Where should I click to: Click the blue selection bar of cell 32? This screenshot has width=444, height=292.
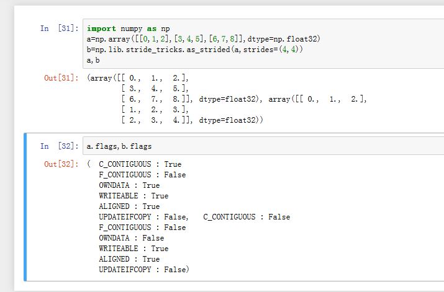pos(25,206)
